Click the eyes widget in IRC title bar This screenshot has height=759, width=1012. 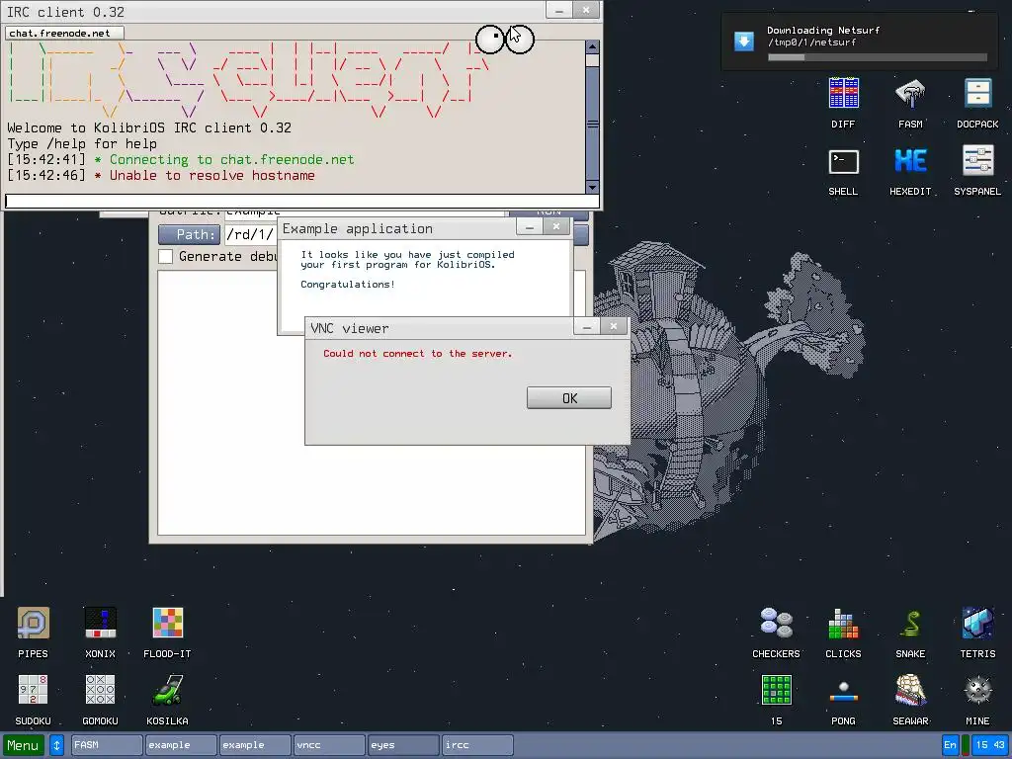click(505, 40)
